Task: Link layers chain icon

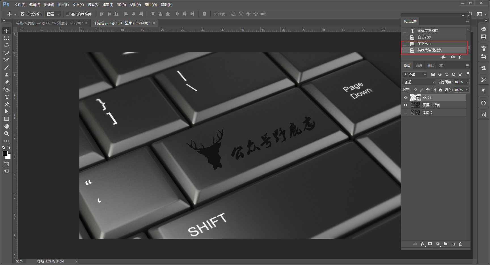Action: [x=415, y=244]
